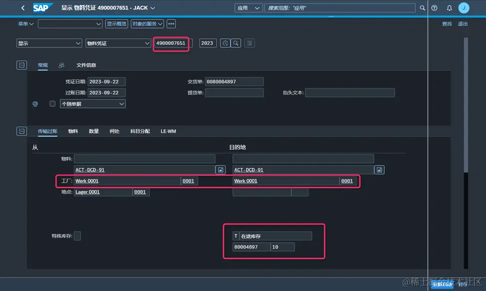Screen dimensions: 486x291
Task: Click the source material image icon
Action: pos(220,170)
